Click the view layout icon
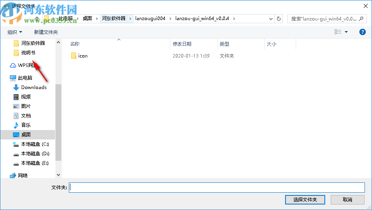This screenshot has height=210, width=372. coord(338,32)
